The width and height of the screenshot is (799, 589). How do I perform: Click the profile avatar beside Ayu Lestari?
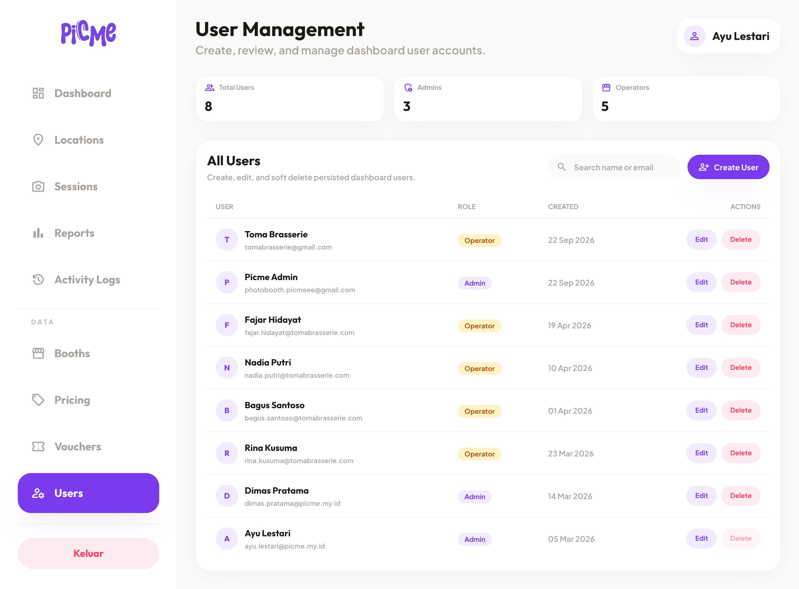click(x=694, y=36)
